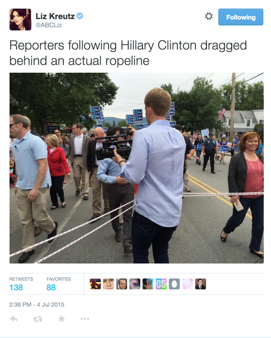Open the gear settings dropdown
The image size is (271, 338).
(209, 16)
